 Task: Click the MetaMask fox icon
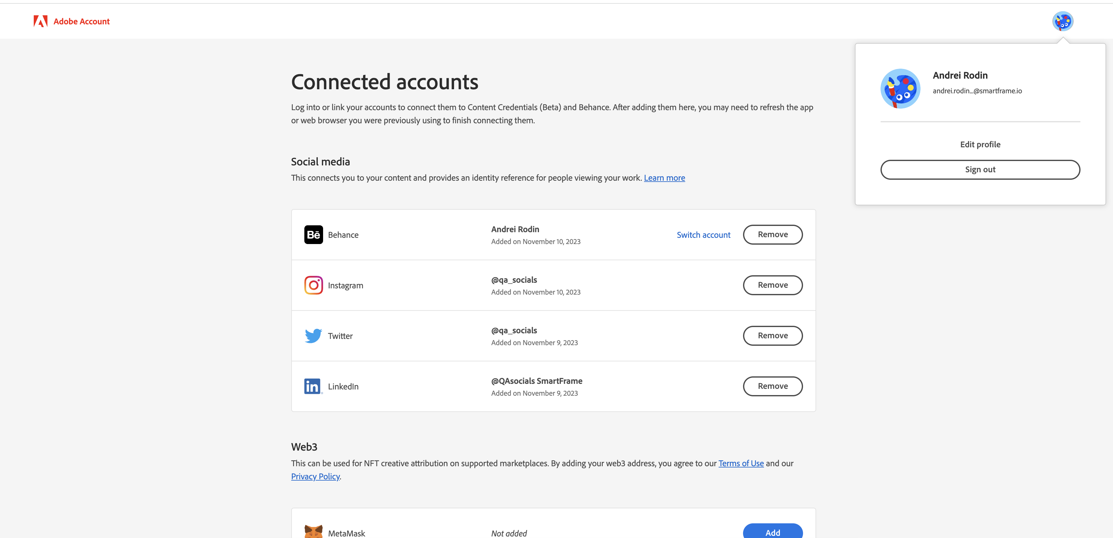point(313,531)
